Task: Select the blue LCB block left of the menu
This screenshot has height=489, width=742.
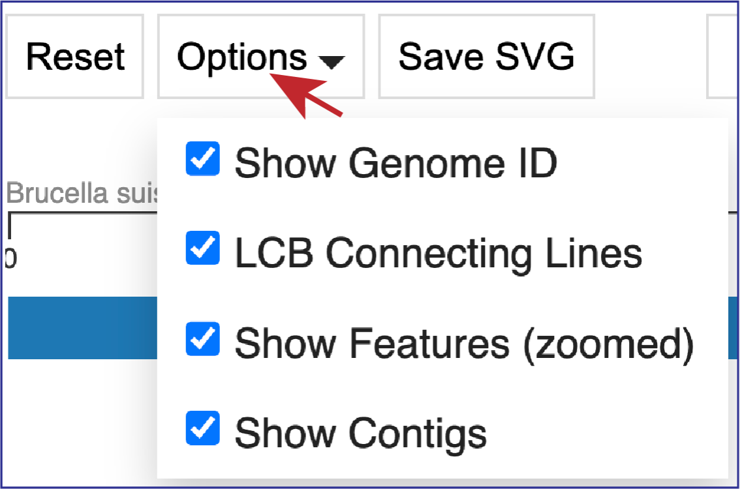Action: 83,328
